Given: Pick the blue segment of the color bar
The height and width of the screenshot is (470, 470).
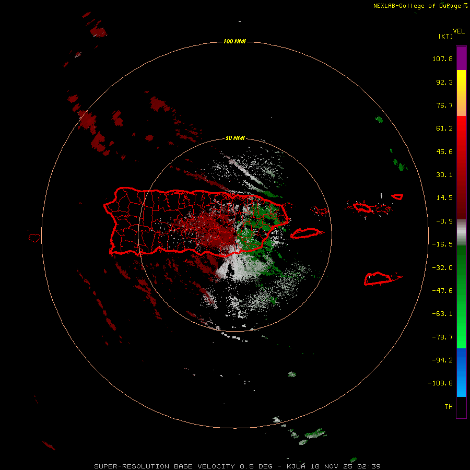Looking at the screenshot, I should (x=461, y=372).
